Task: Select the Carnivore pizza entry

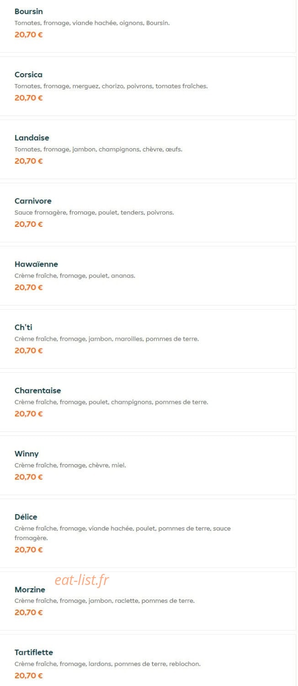Action: [x=148, y=212]
